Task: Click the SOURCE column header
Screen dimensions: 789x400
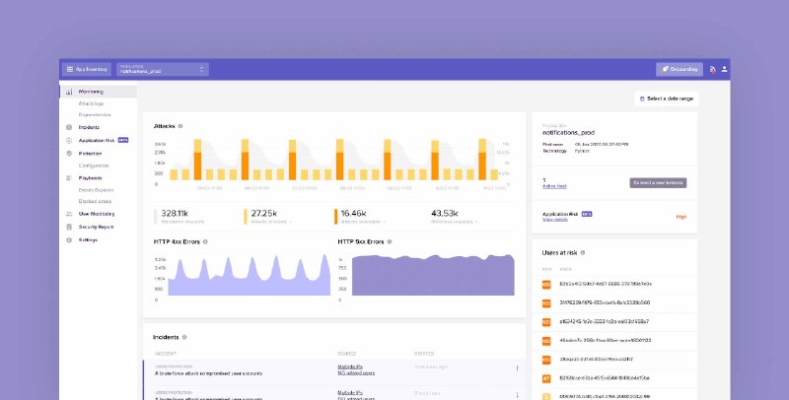Action: point(347,354)
